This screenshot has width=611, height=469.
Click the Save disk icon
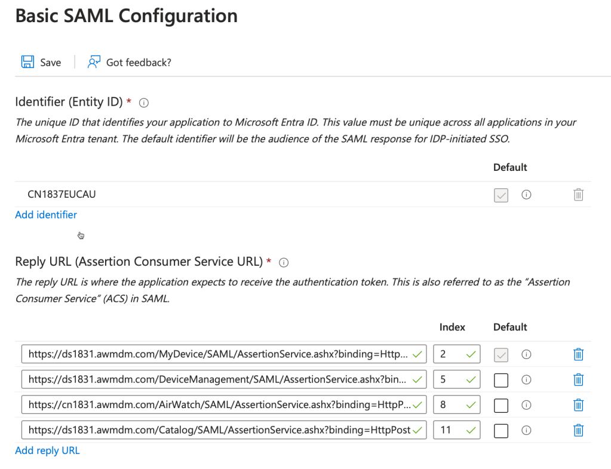(27, 62)
